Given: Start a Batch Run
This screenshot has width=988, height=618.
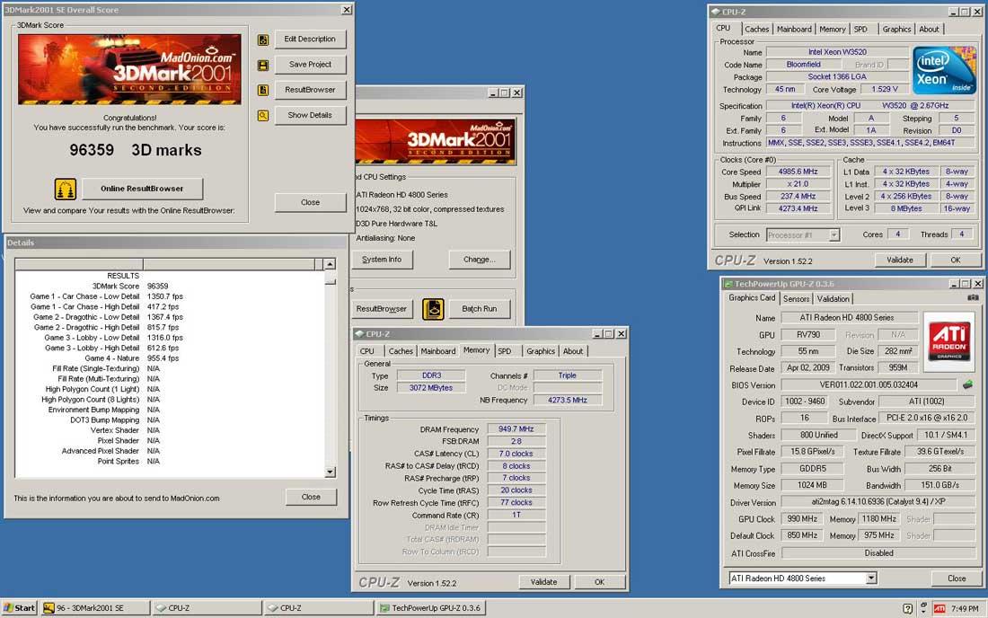Looking at the screenshot, I should [x=480, y=309].
